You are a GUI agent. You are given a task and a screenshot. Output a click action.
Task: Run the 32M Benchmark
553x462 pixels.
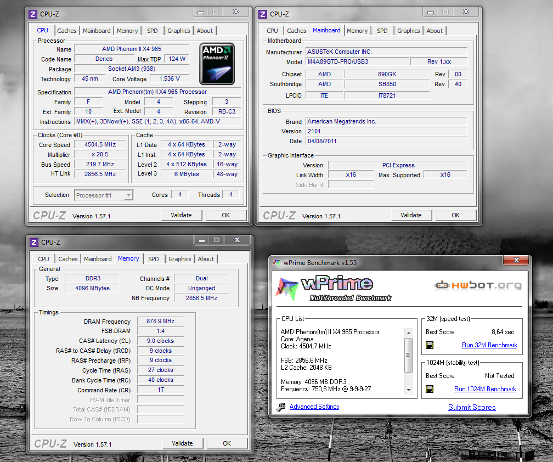point(489,345)
